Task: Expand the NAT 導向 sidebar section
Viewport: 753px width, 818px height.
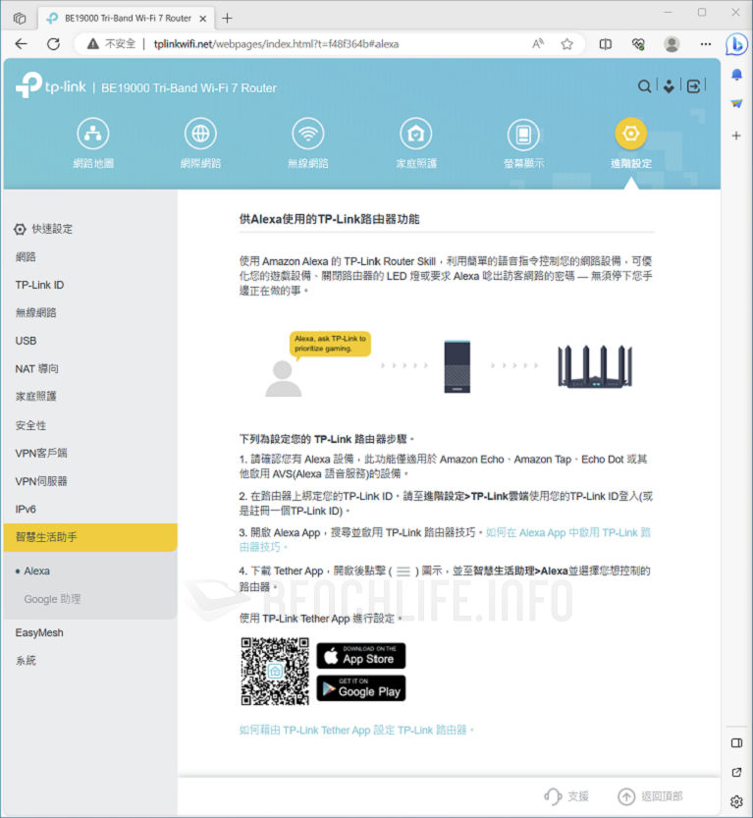Action: (x=36, y=369)
